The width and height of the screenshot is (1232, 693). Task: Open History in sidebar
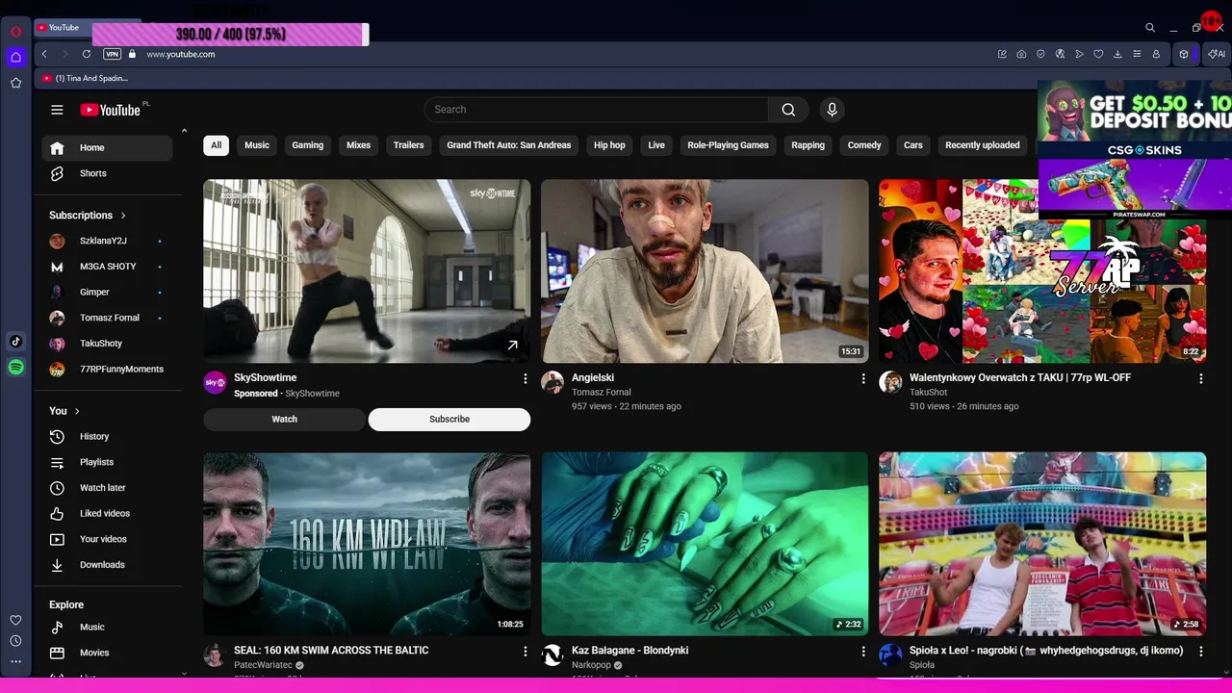coord(107,437)
